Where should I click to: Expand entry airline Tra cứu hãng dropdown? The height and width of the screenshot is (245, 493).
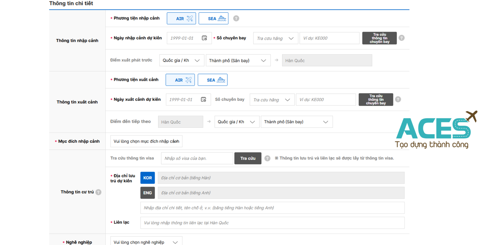(x=275, y=38)
